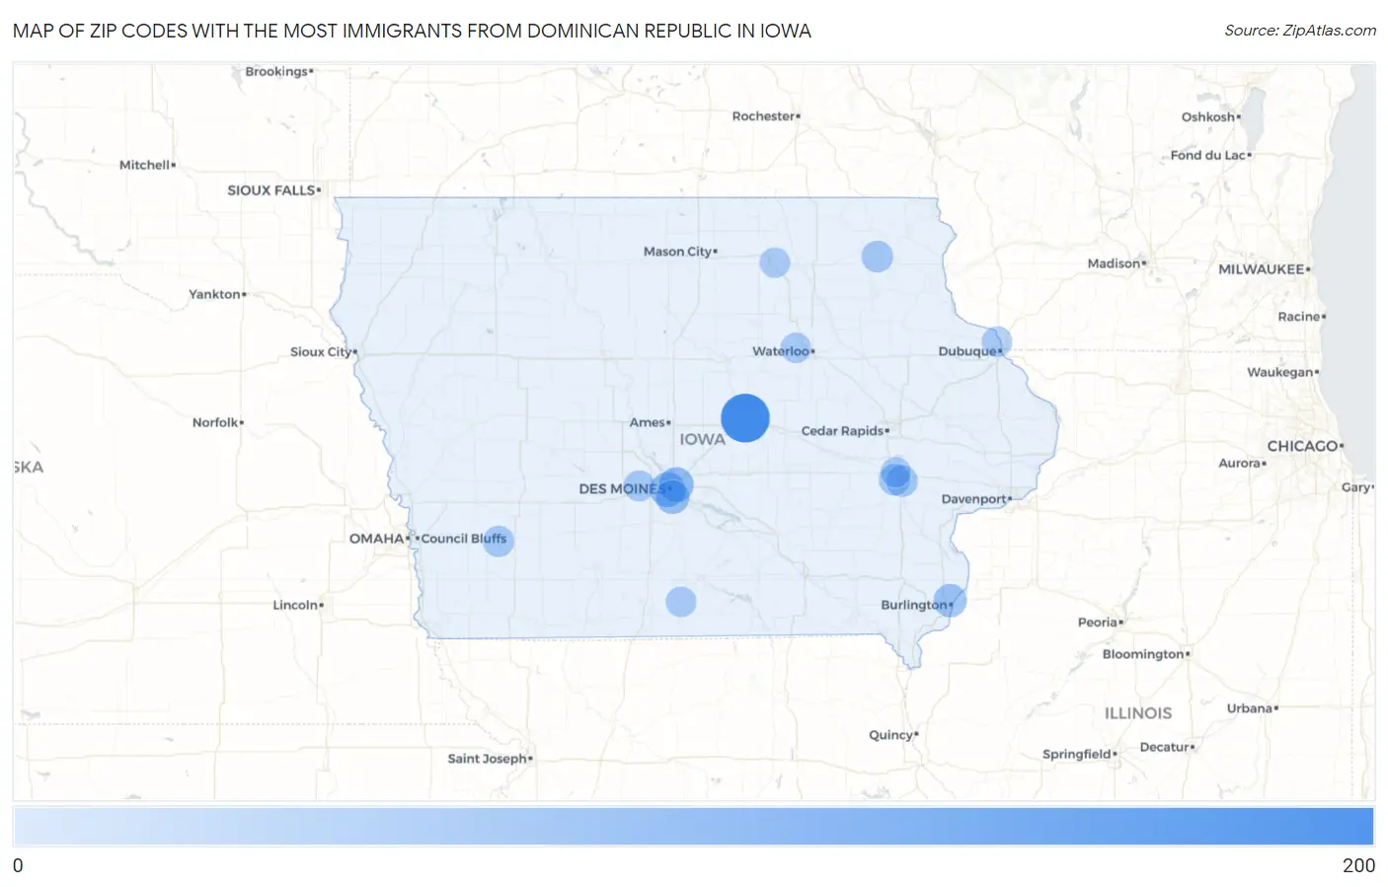Click the Source: ZipAtlas.com text
Image resolution: width=1388 pixels, height=887 pixels.
(x=1300, y=31)
